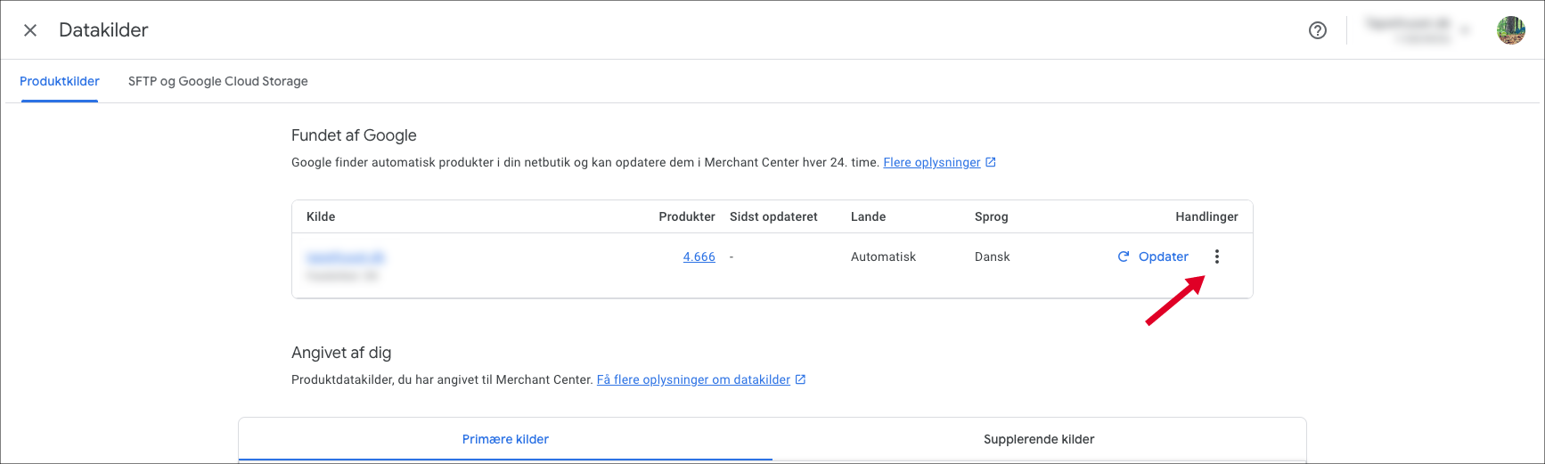This screenshot has width=1545, height=464.
Task: Open the three-dot Handlinger menu
Action: tap(1217, 256)
